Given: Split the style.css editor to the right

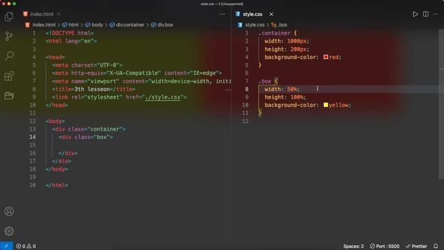Looking at the screenshot, I should pyautogui.click(x=425, y=14).
